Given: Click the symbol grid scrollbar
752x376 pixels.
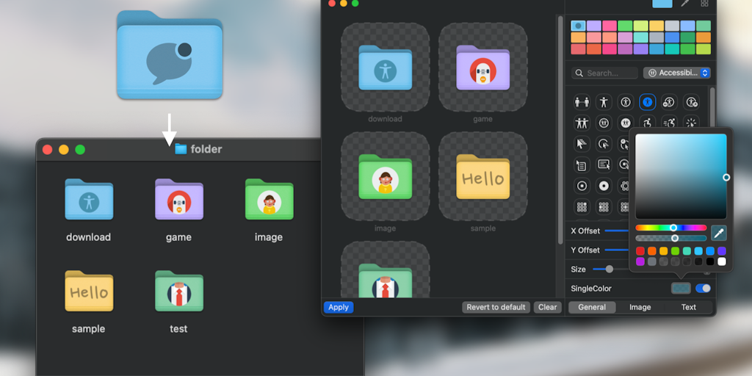Looking at the screenshot, I should [x=712, y=108].
